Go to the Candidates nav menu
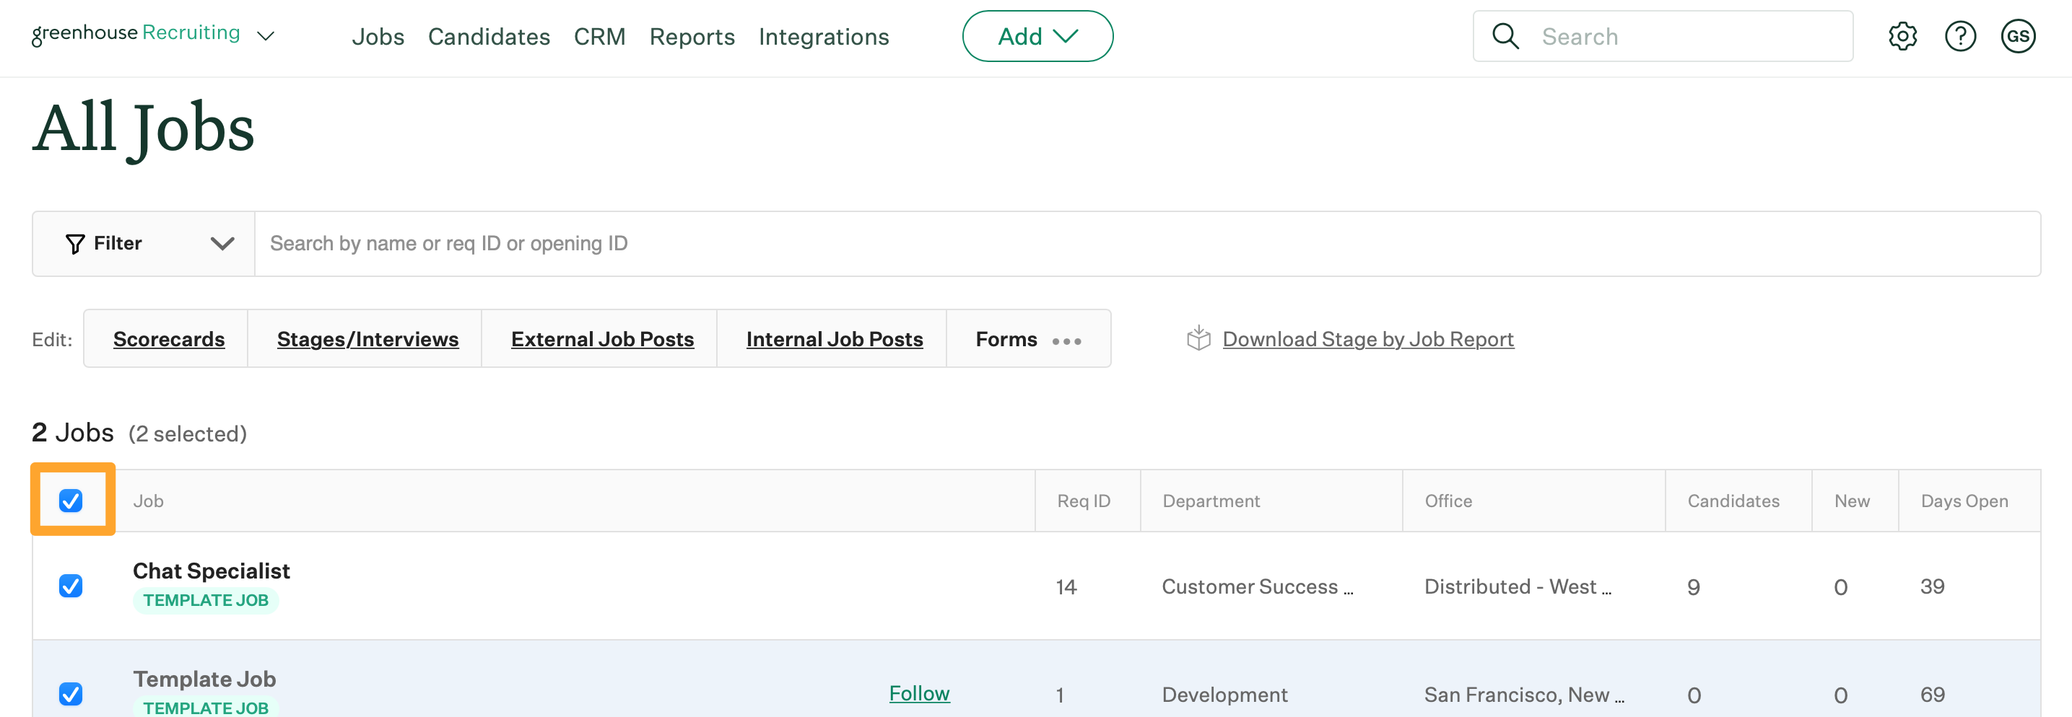 488,37
